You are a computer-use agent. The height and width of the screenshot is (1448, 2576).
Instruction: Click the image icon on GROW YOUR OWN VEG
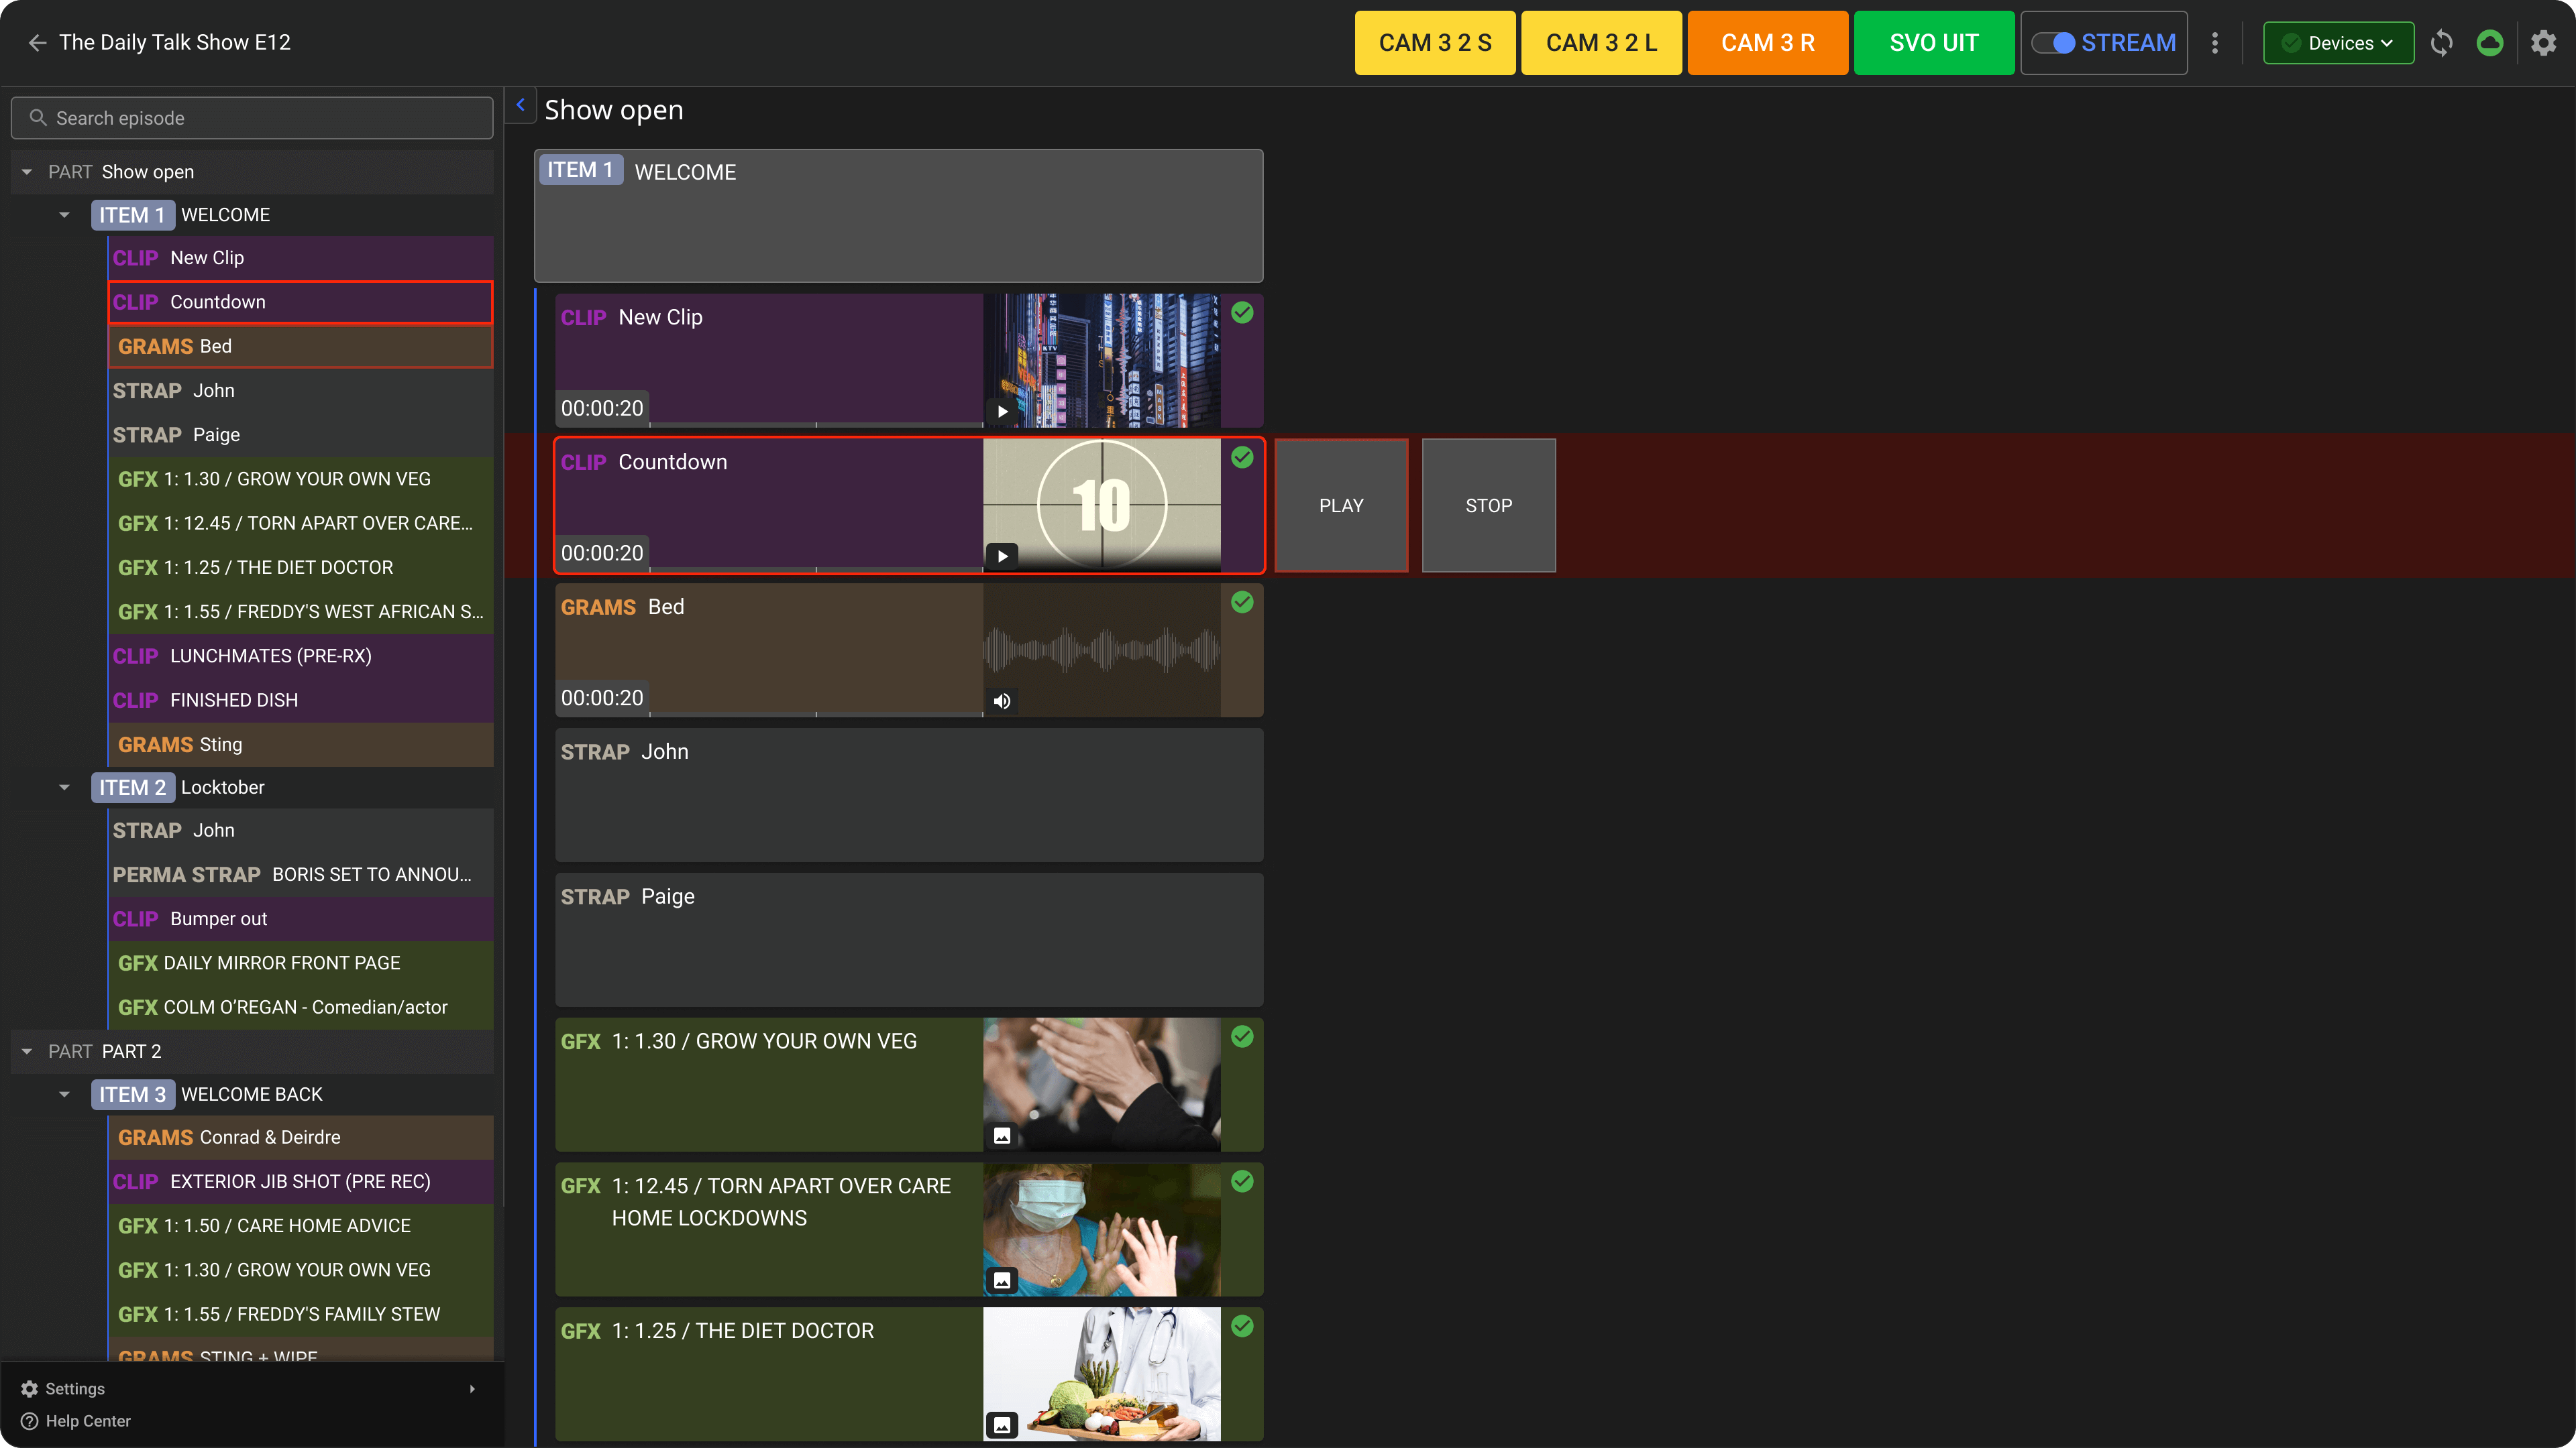[1002, 1135]
